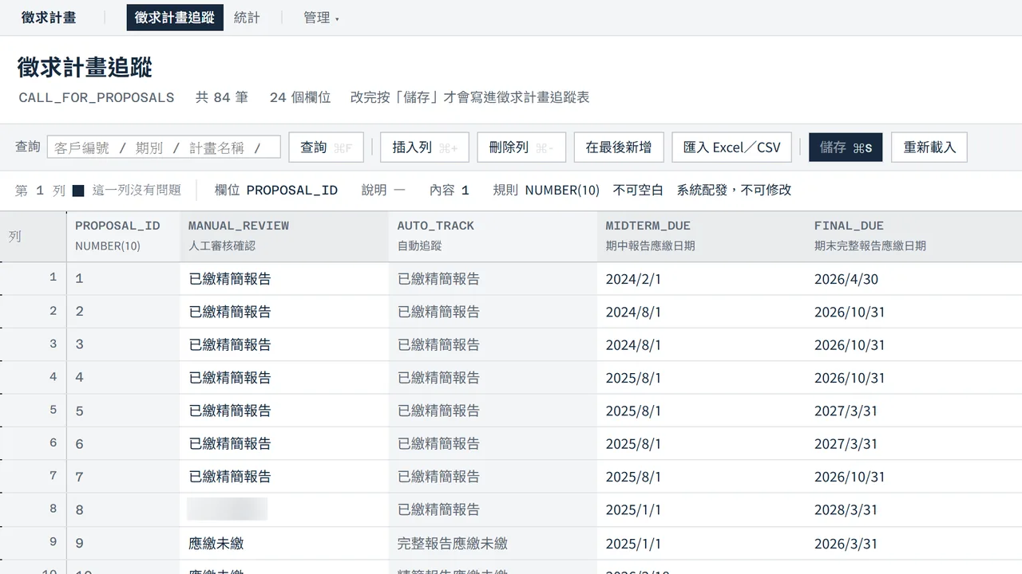Click the 24 個欄位 summary text
The height and width of the screenshot is (574, 1022).
click(x=300, y=97)
